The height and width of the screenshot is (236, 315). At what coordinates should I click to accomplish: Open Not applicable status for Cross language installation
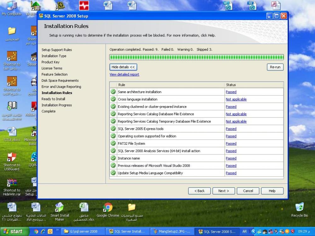tap(236, 99)
